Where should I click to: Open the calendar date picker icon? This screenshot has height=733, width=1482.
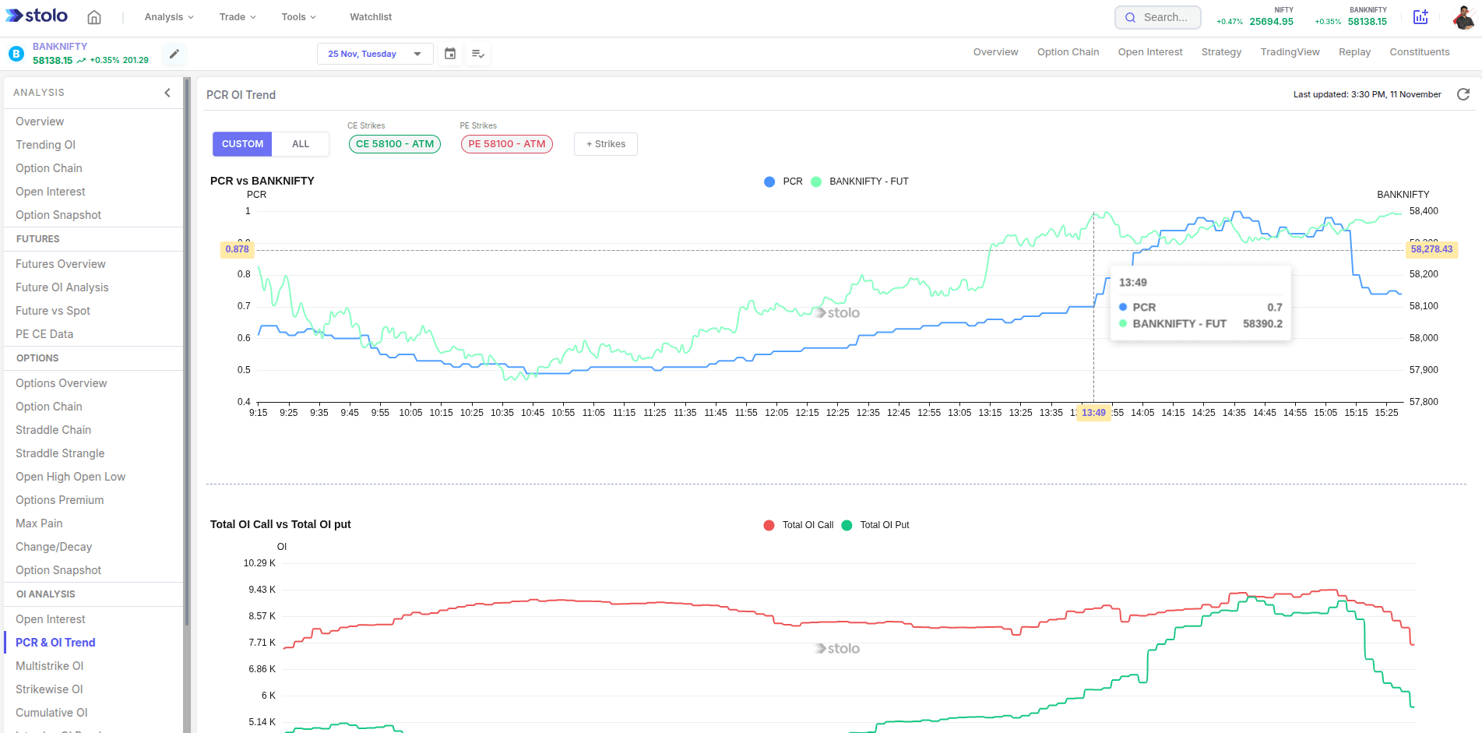pyautogui.click(x=450, y=54)
